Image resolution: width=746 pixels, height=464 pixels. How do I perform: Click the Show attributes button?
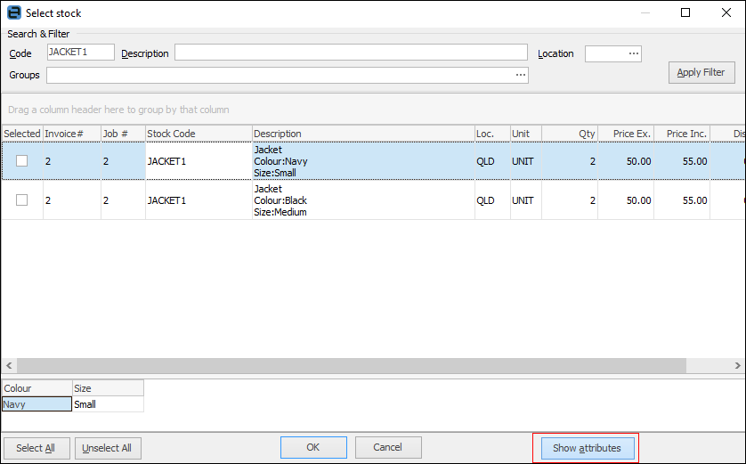pyautogui.click(x=588, y=448)
